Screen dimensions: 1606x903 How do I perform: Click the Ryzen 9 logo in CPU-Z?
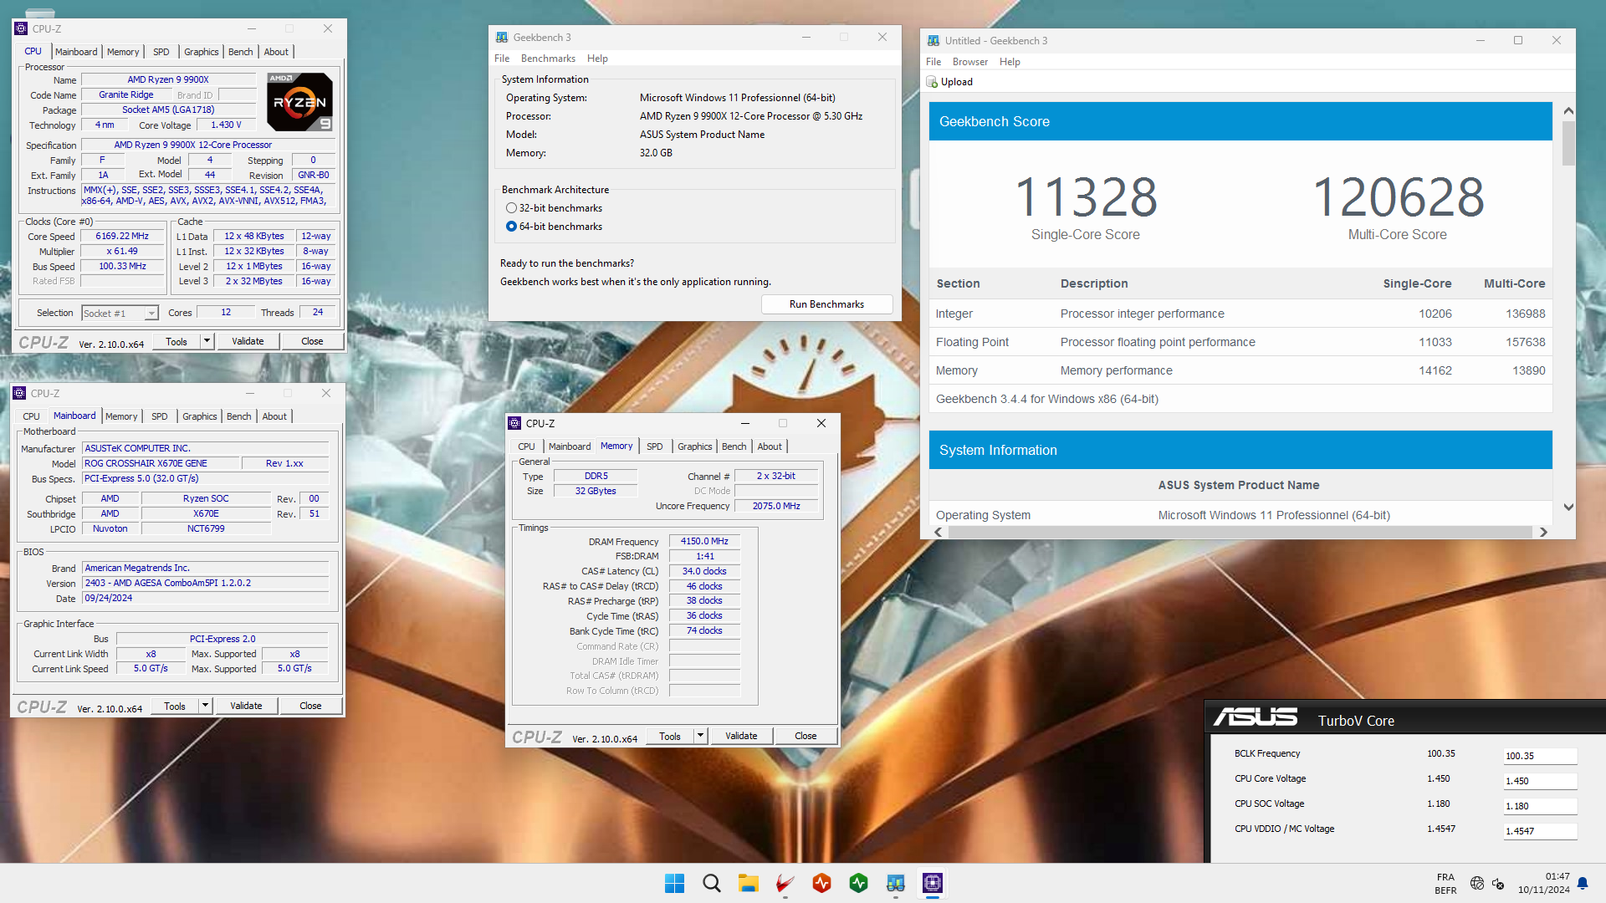[x=300, y=102]
